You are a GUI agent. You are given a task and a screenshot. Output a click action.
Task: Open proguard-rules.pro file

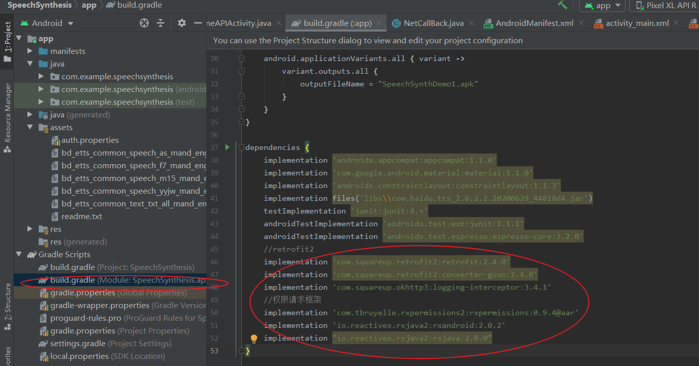tap(122, 318)
